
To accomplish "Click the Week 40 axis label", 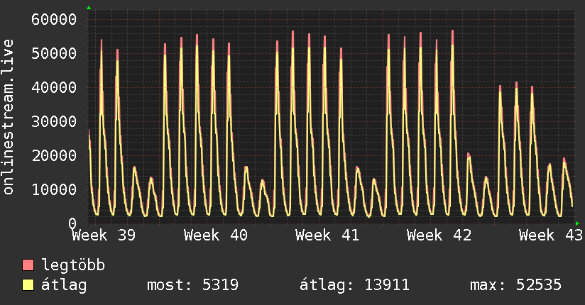I will point(216,235).
